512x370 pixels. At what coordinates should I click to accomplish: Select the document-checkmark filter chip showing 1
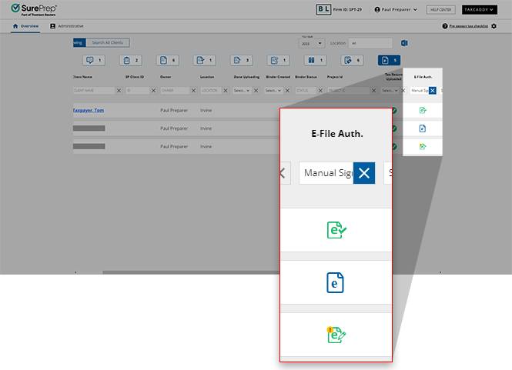(204, 60)
